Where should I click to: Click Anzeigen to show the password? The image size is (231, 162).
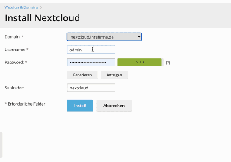(x=114, y=75)
